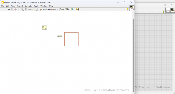Screen dimensions: 175x94
Task: Click the Step Into button
Action: tap(29, 9)
